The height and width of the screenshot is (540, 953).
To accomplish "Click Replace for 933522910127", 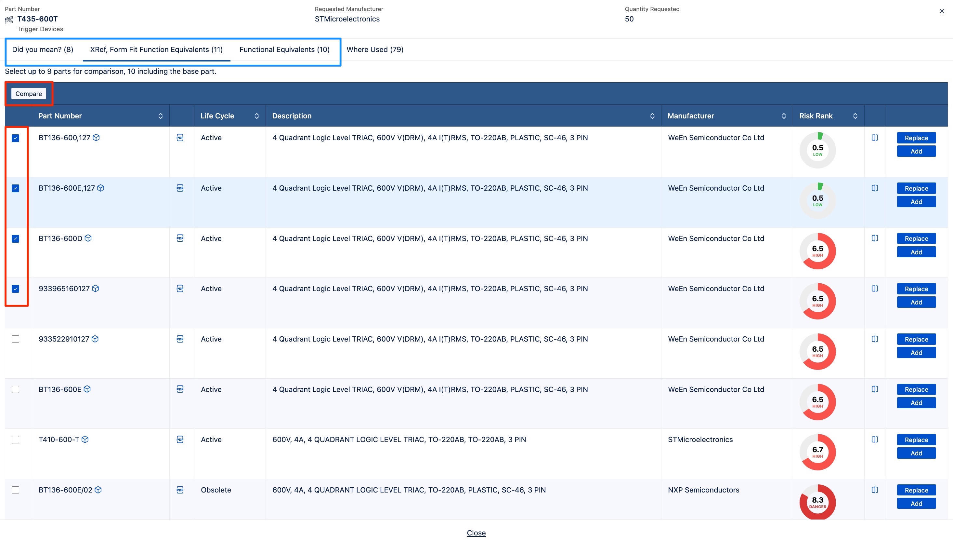I will [916, 339].
